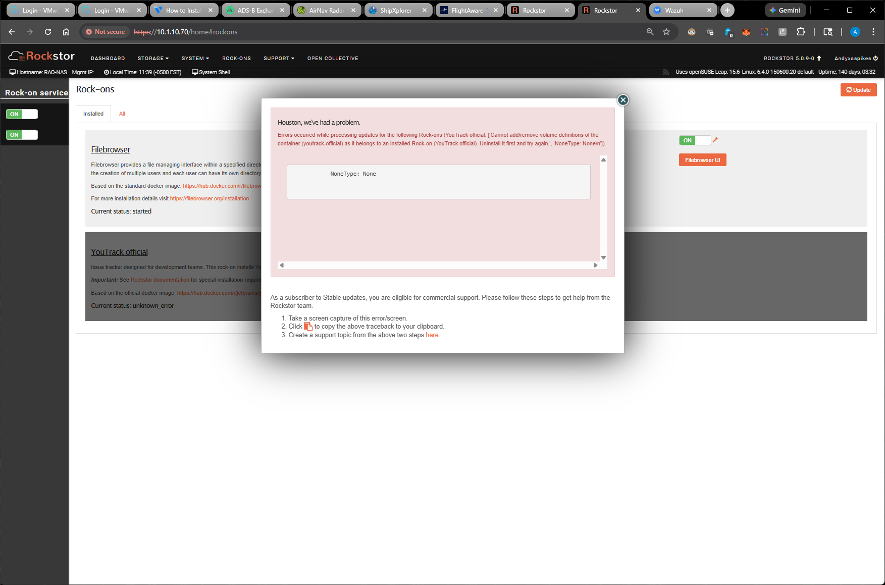The image size is (885, 585).
Task: Expand the Support dropdown menu
Action: pyautogui.click(x=279, y=59)
